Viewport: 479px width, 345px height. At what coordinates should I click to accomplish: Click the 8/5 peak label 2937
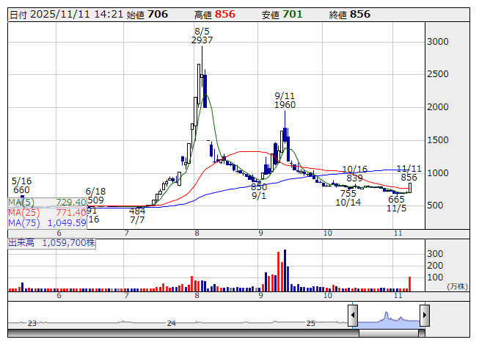click(202, 41)
